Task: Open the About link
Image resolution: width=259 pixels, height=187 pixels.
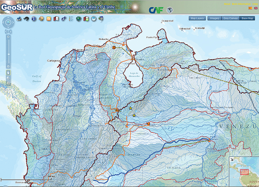Action: click(x=227, y=4)
